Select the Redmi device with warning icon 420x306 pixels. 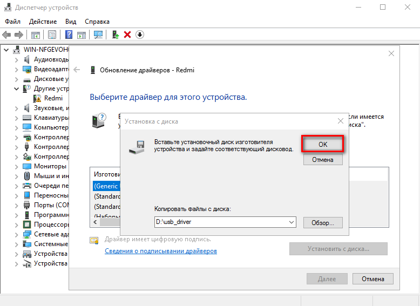53,98
